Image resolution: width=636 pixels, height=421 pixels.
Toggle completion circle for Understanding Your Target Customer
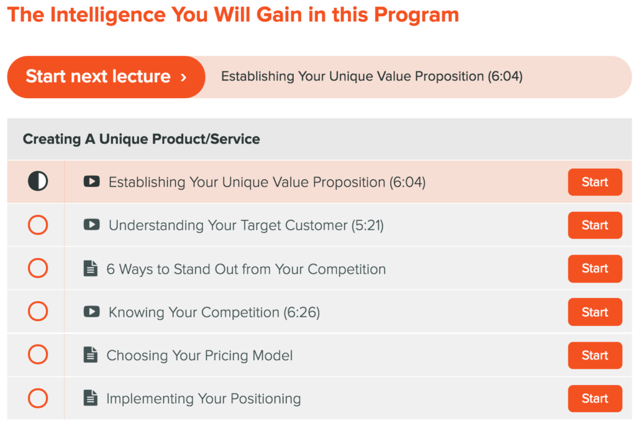(x=38, y=225)
